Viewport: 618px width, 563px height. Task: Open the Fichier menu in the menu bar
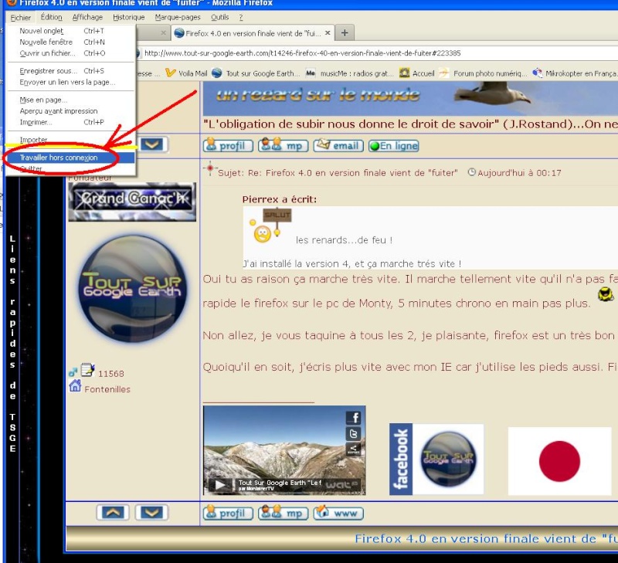[x=21, y=17]
